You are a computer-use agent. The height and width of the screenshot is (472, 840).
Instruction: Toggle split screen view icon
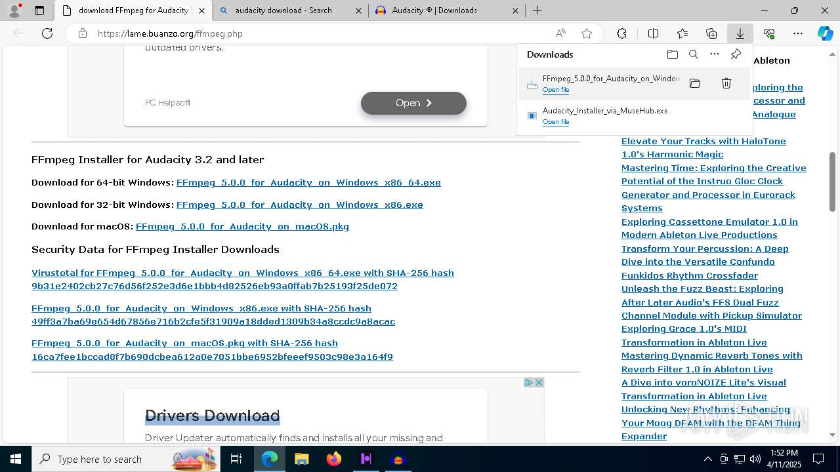[653, 33]
